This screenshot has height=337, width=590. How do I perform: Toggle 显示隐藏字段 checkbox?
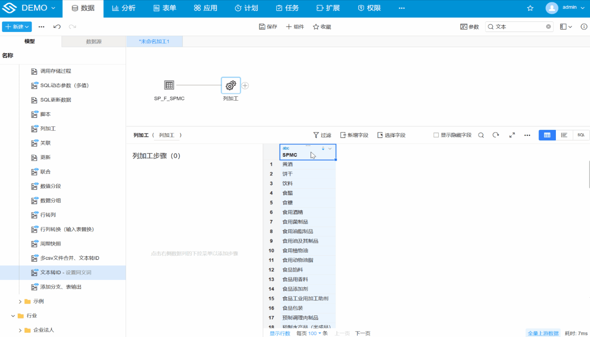point(436,135)
